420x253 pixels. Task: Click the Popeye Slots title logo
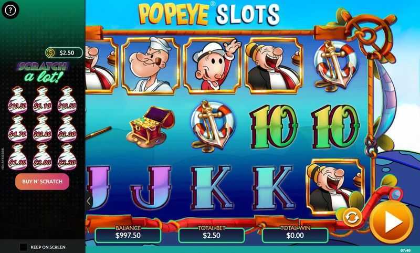point(209,14)
